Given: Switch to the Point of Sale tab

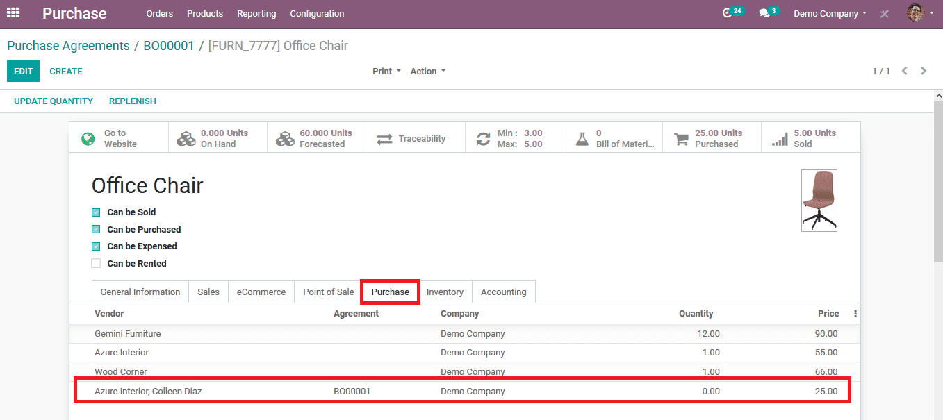Looking at the screenshot, I should point(329,292).
